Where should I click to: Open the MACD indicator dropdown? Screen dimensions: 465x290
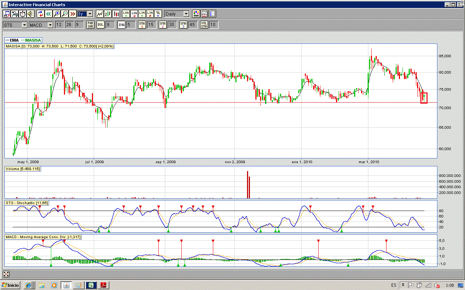point(41,25)
